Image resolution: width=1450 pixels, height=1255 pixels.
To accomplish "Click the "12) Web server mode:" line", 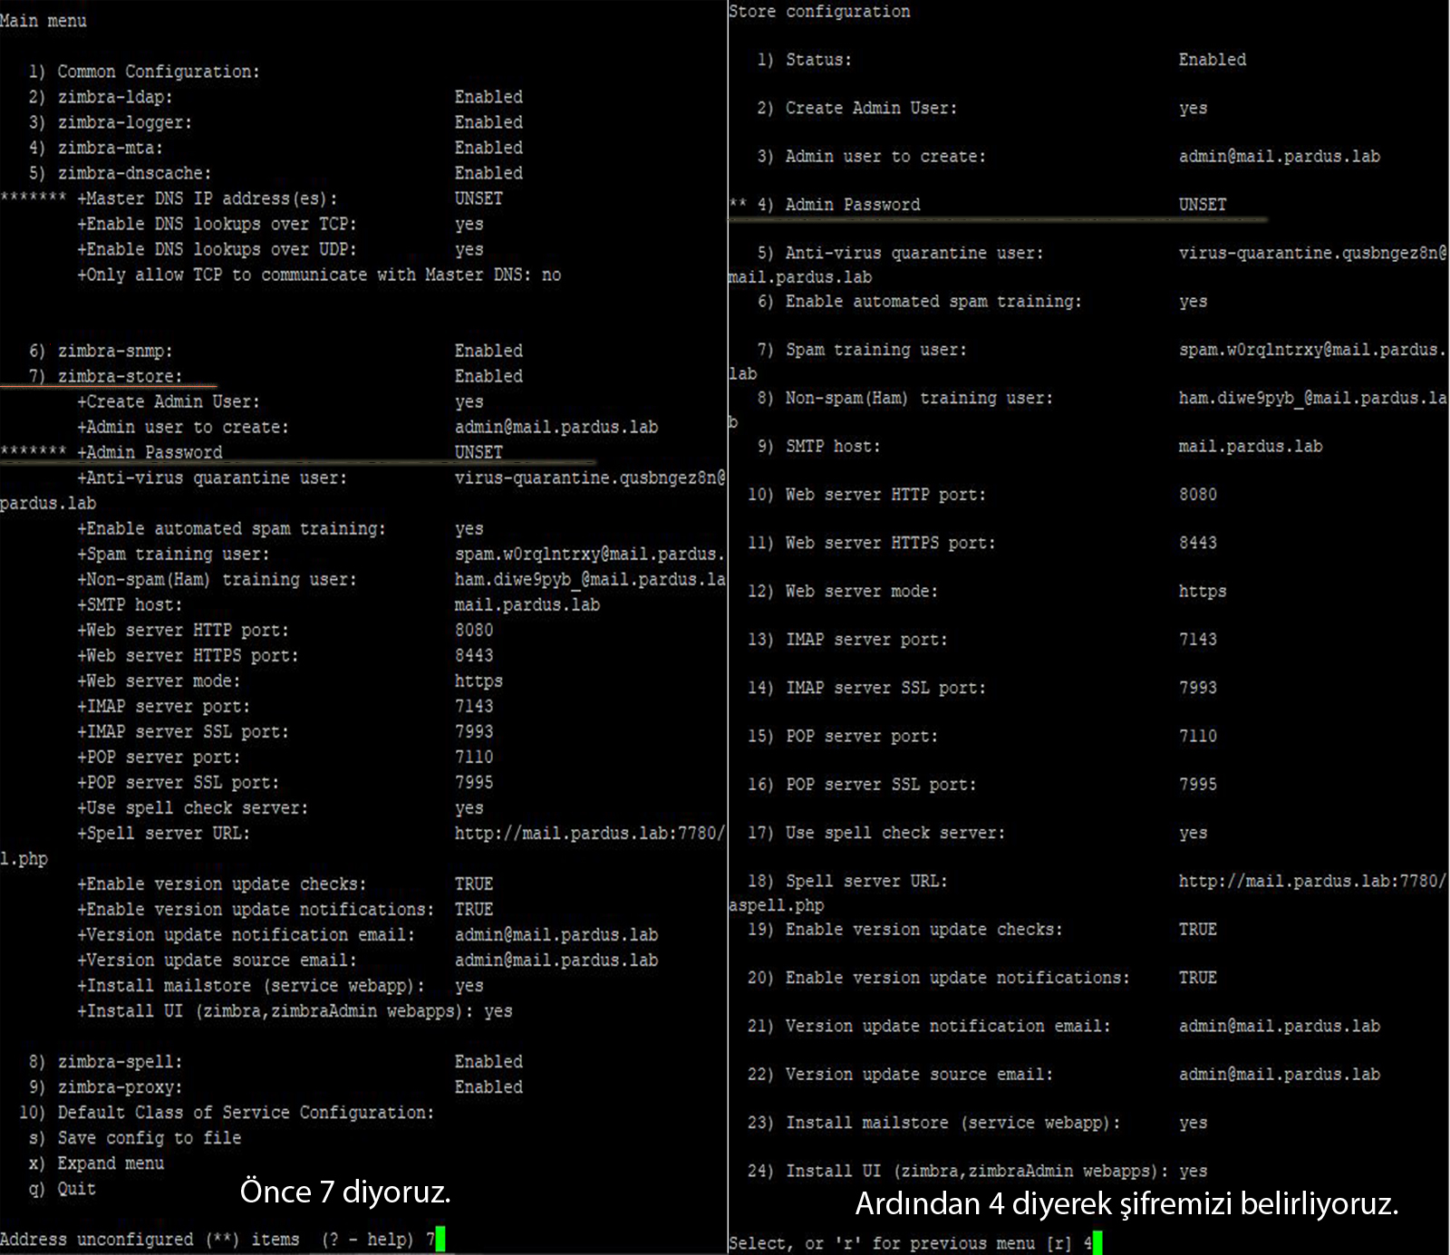I will [843, 591].
